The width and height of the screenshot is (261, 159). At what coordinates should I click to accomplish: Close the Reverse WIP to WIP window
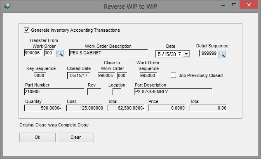249,5
